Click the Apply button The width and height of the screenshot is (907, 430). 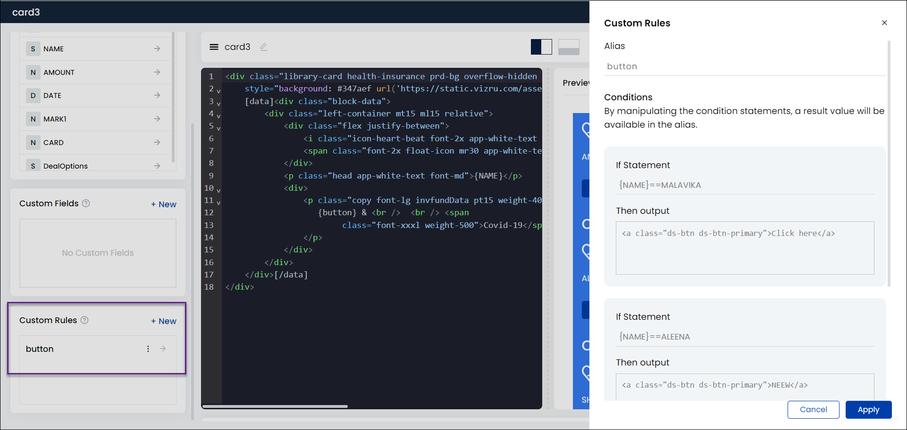[868, 410]
